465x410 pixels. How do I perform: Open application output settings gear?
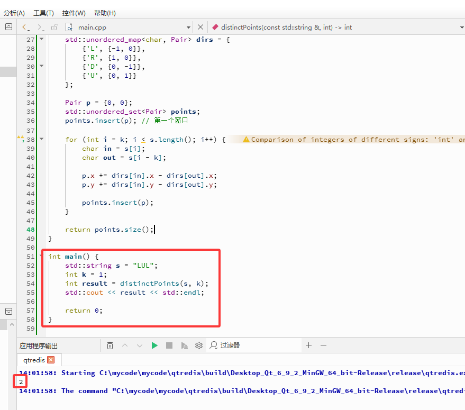(x=199, y=345)
